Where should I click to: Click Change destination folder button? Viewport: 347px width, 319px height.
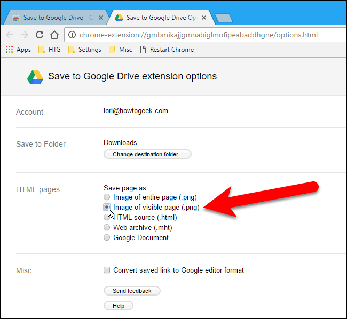[147, 155]
